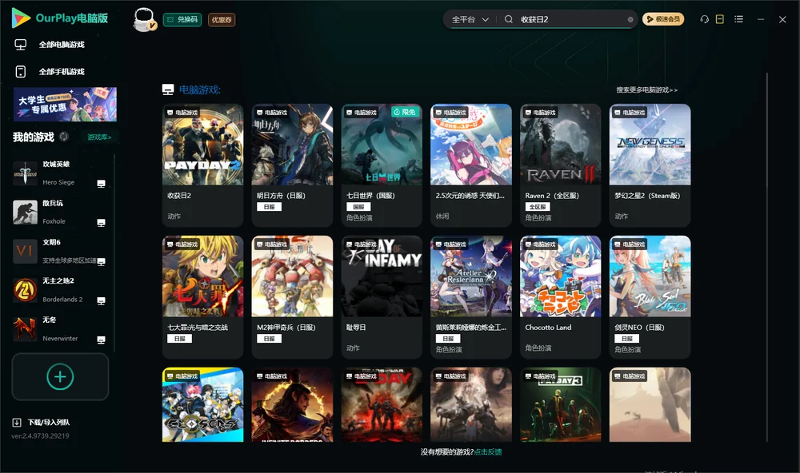Image resolution: width=800 pixels, height=473 pixels.
Task: Open the Closers game thumbnail
Action: pos(202,405)
